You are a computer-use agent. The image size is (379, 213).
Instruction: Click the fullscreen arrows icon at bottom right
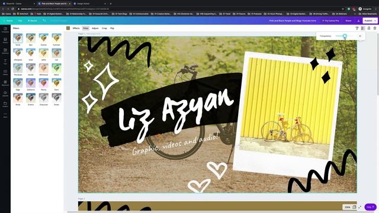click(x=359, y=207)
